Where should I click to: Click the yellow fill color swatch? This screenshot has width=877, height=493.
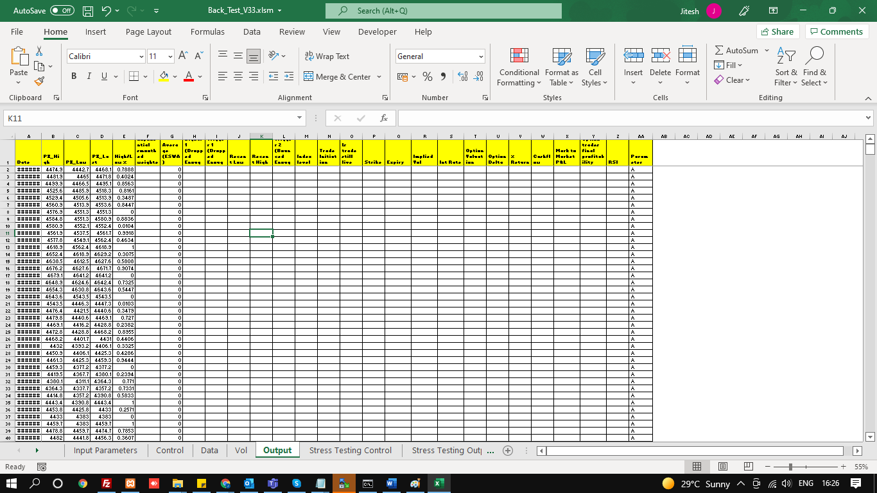tap(164, 76)
